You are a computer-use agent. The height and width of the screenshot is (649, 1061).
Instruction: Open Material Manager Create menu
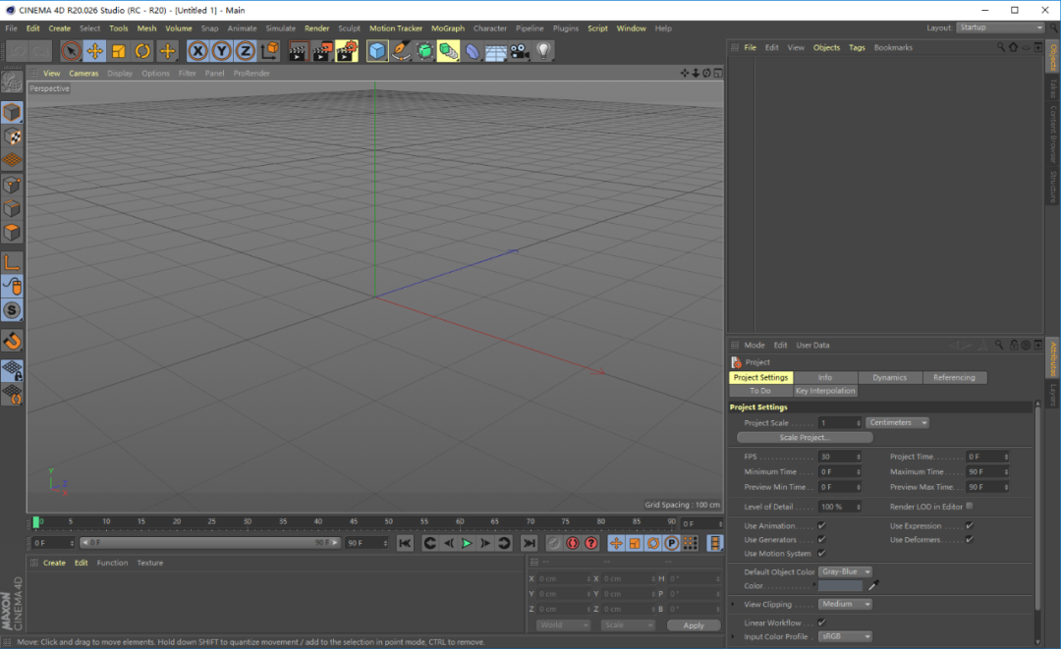pos(54,563)
